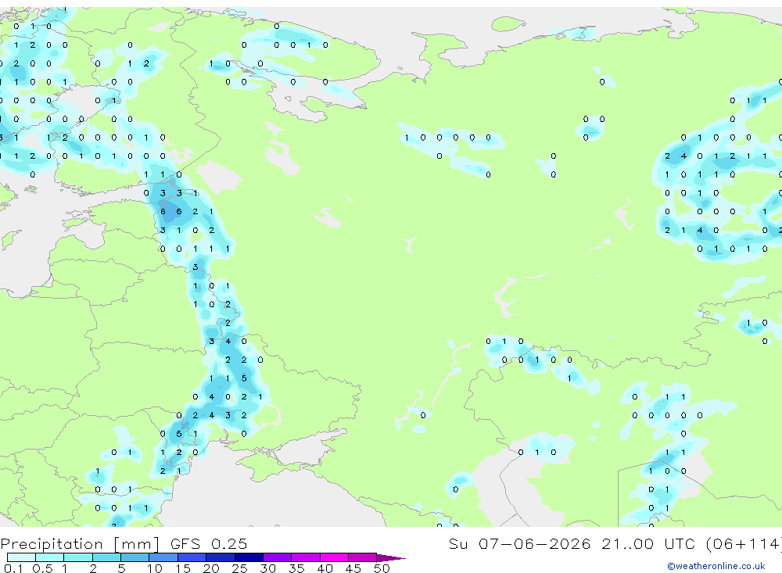The image size is (782, 573).
Task: Click the "0.1" legend scale label
Action: click(x=13, y=568)
